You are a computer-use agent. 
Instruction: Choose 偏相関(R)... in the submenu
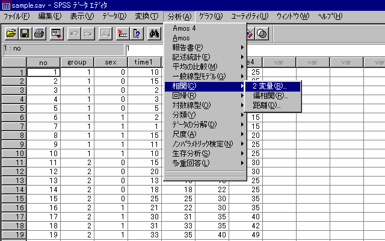[270, 96]
